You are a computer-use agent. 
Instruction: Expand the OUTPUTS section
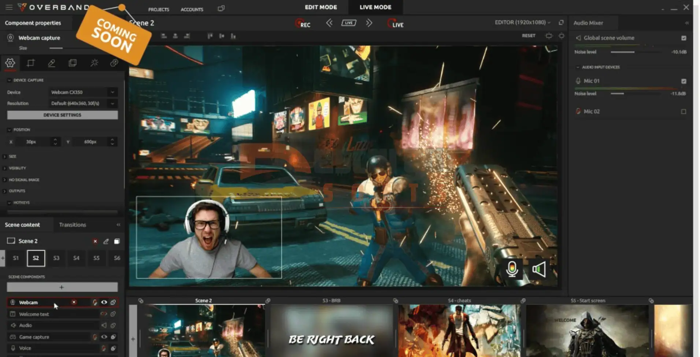pos(4,191)
